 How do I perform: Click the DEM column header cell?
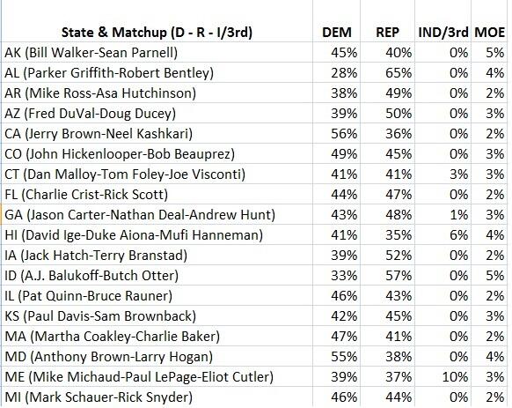point(336,21)
